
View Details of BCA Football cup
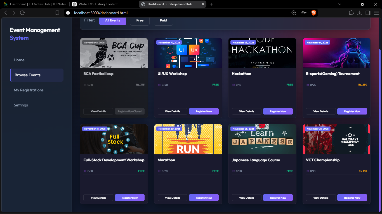pyautogui.click(x=98, y=111)
